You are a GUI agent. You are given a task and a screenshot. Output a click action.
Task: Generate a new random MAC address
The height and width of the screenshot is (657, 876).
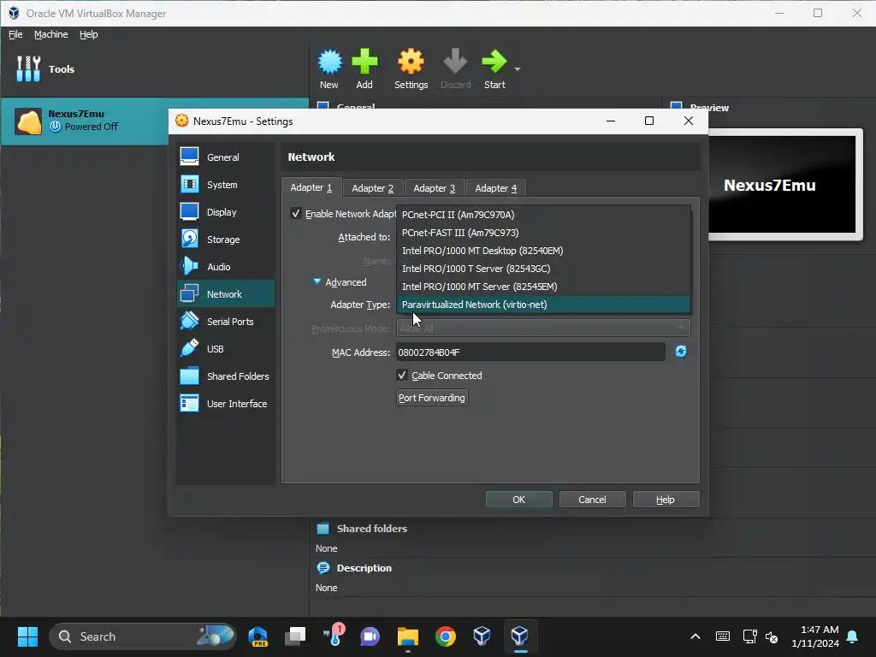(680, 352)
